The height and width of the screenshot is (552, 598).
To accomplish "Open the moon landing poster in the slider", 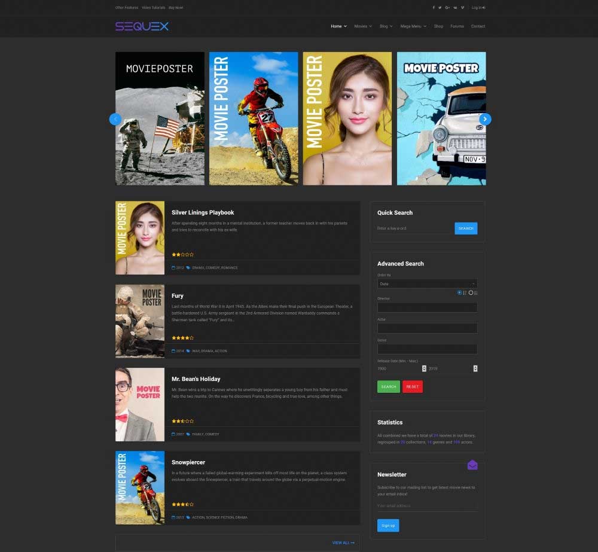I will (x=160, y=118).
